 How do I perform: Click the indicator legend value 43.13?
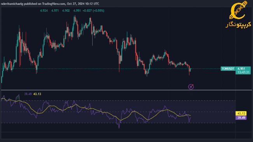click(37, 94)
